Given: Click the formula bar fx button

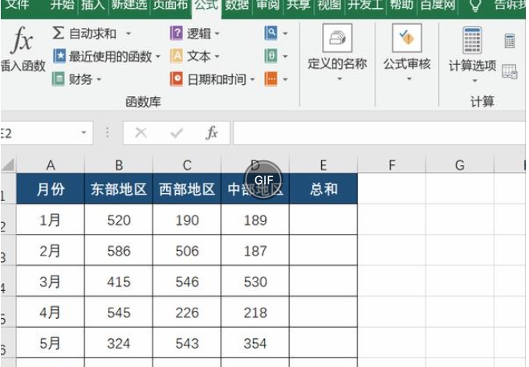Looking at the screenshot, I should point(212,133).
